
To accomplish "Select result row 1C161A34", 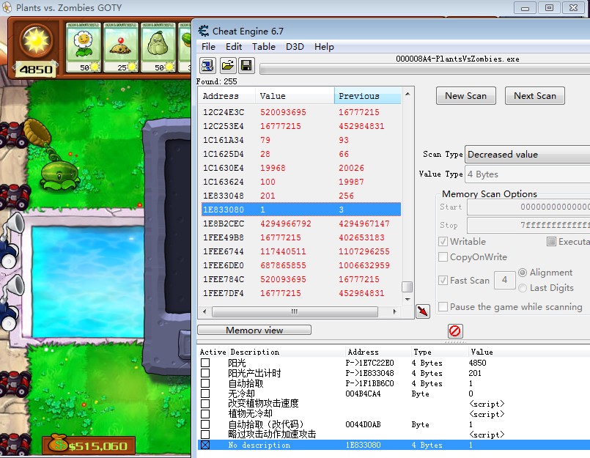I will [301, 140].
